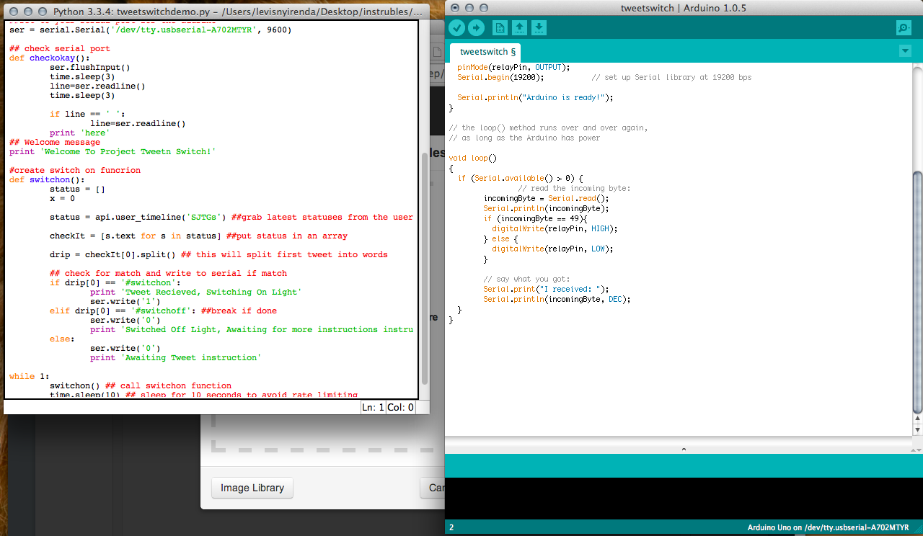This screenshot has height=536, width=923.
Task: Click the 'def switchon():' line
Action: (48, 180)
